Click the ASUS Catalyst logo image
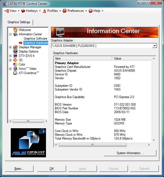 28,143
